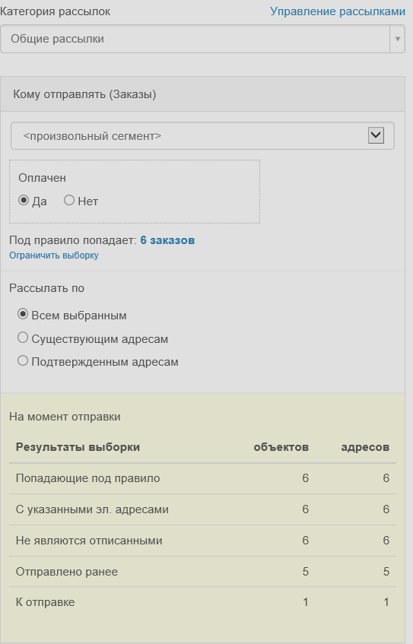Image resolution: width=413 pixels, height=644 pixels.
Task: Select the К отправке table row
Action: [202, 602]
